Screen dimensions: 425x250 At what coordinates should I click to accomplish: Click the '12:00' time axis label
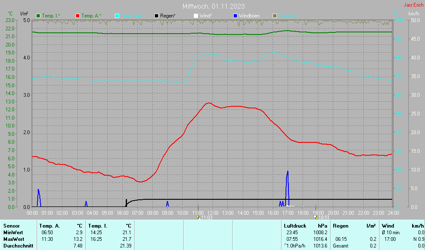coord(213,213)
